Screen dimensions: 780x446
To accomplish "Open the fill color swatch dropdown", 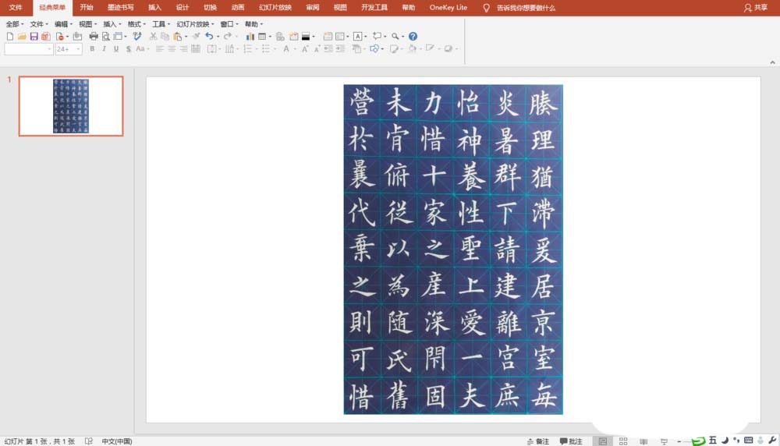I will (x=308, y=37).
